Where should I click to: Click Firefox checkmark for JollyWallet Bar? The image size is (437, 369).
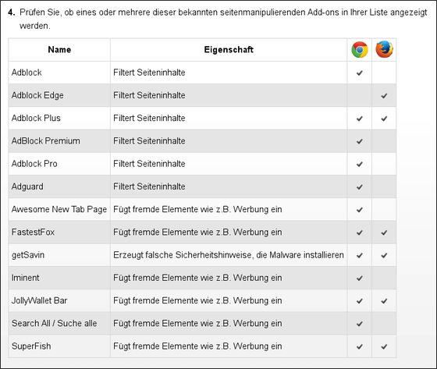384,301
